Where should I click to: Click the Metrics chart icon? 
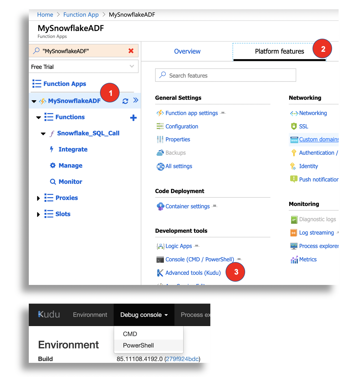click(x=294, y=260)
